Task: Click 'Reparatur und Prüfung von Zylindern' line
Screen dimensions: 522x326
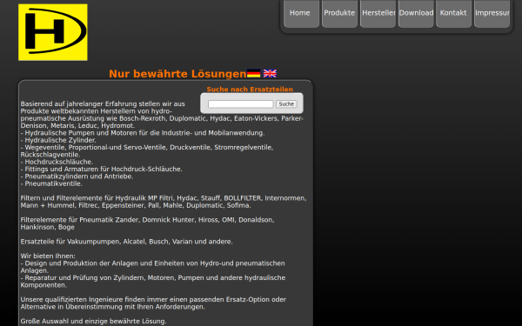Action: 153,281
